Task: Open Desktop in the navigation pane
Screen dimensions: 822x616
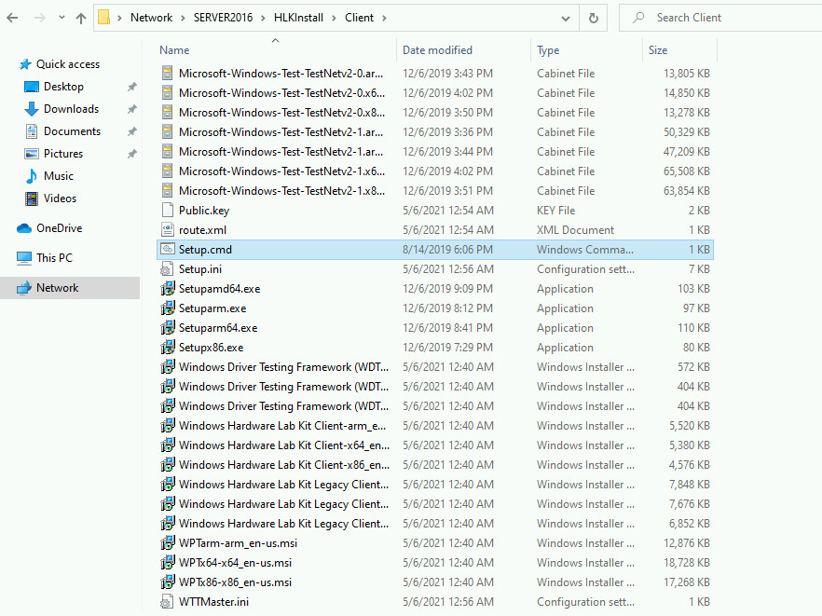Action: [x=63, y=87]
